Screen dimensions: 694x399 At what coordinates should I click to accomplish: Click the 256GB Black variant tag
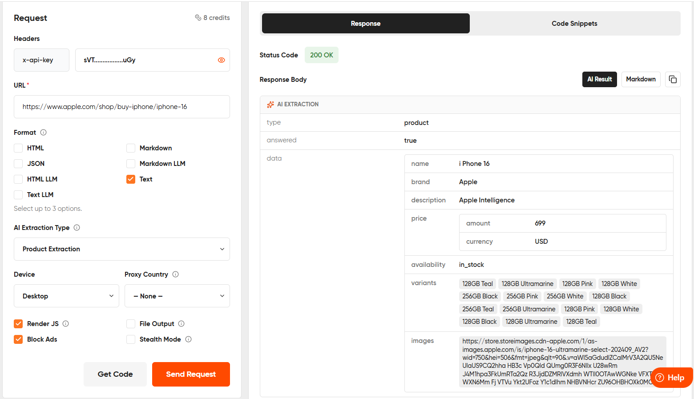[x=480, y=296]
